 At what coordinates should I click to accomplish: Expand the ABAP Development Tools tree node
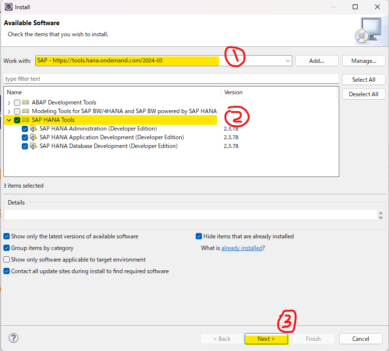[x=9, y=103]
